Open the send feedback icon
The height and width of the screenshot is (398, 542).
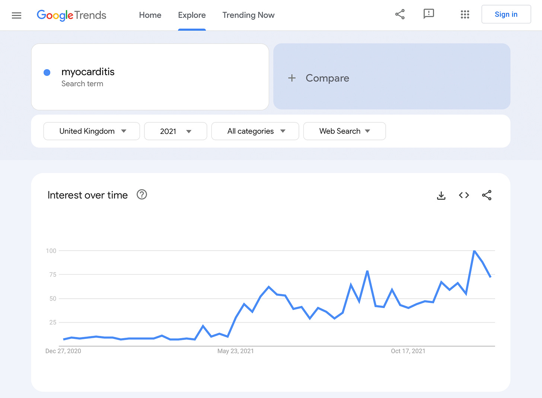[x=429, y=14]
